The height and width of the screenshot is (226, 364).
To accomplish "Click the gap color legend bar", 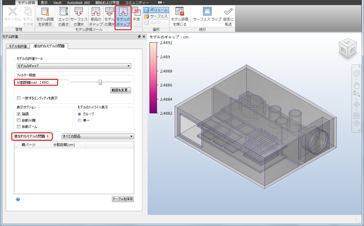I will pyautogui.click(x=153, y=78).
